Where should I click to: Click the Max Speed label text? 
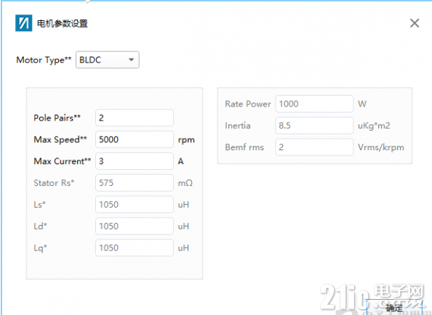(x=60, y=139)
